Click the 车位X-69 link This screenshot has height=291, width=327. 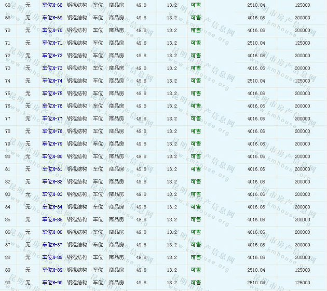pos(52,18)
